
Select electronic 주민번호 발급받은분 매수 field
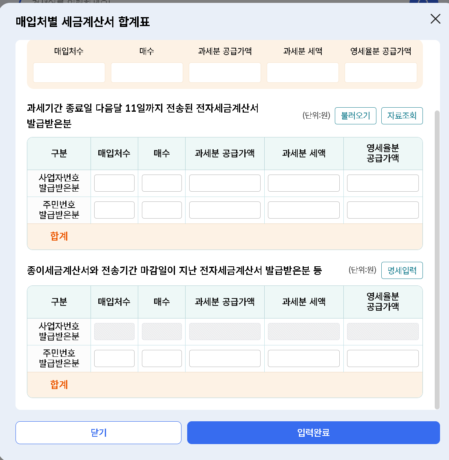162,210
